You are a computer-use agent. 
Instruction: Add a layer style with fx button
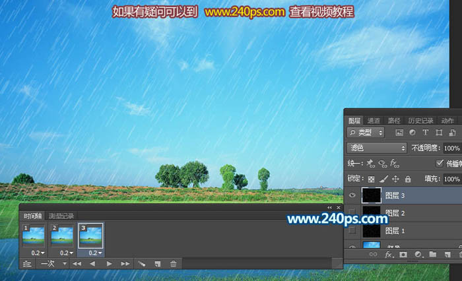pos(388,255)
